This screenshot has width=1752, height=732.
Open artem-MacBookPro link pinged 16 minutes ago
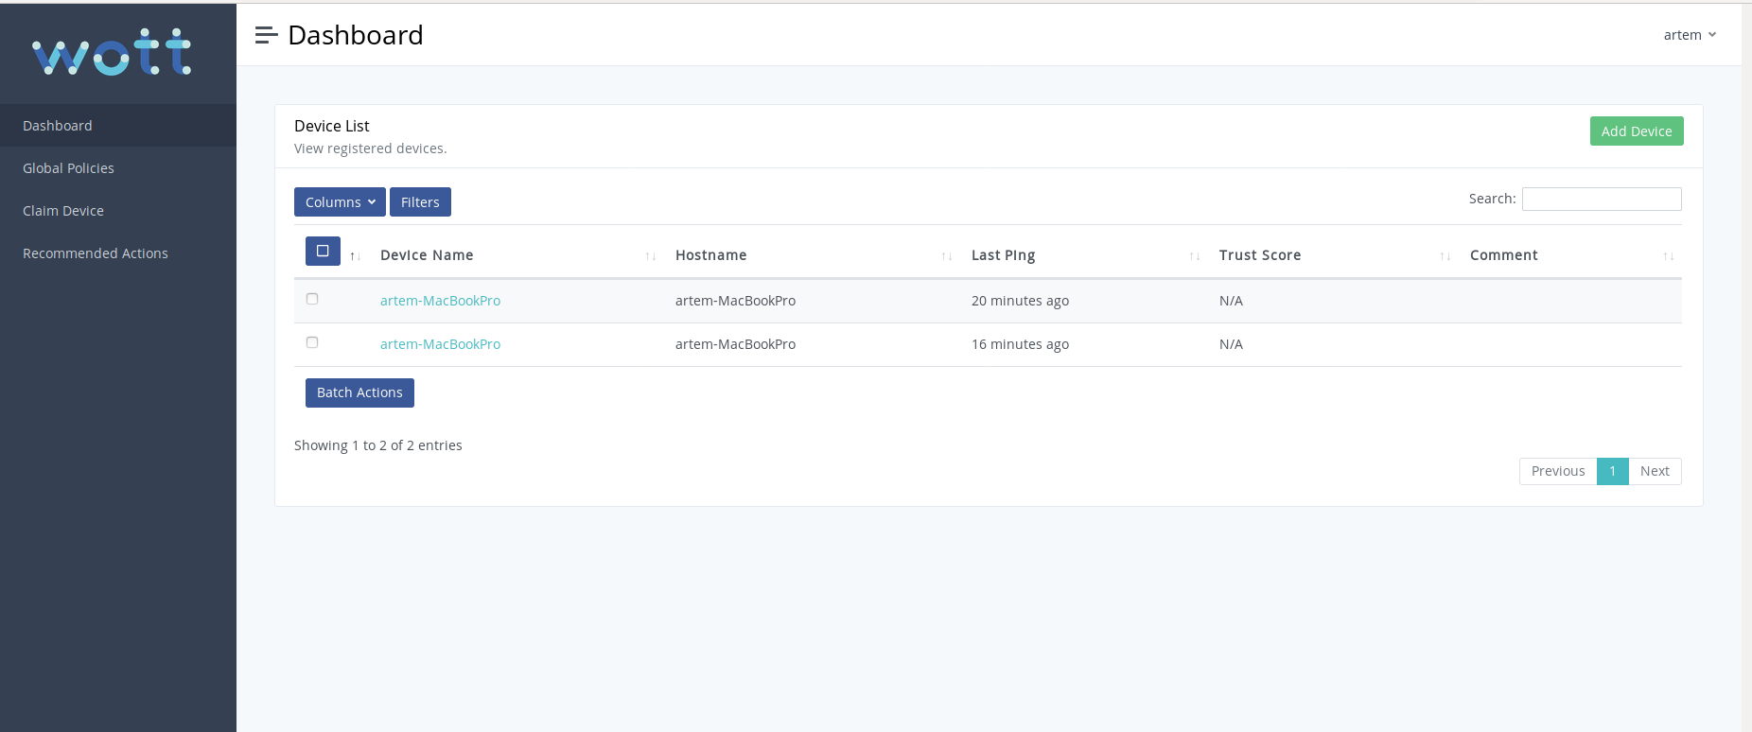440,344
